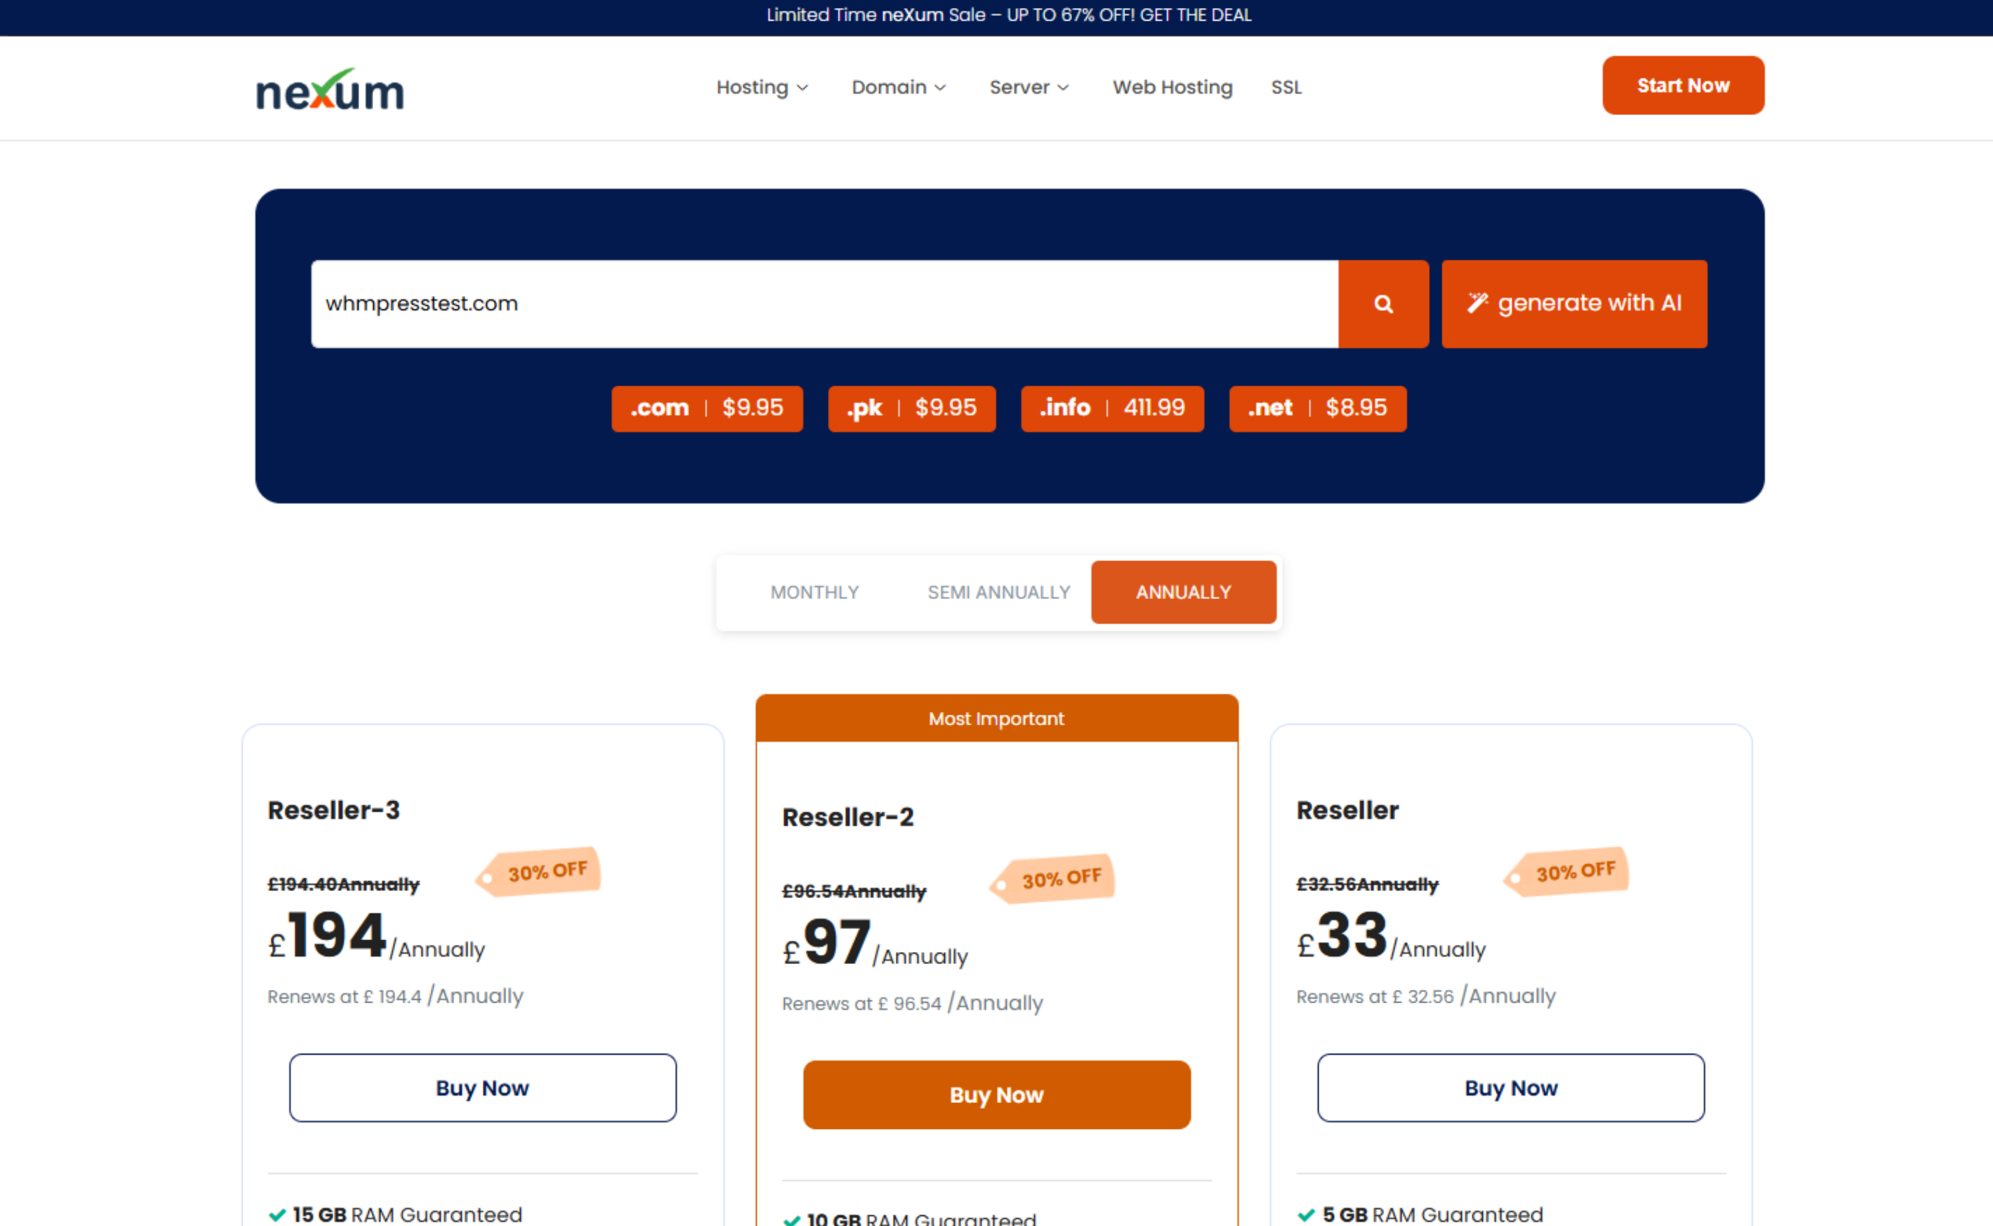This screenshot has width=1993, height=1226.
Task: Click the magic wand generate with AI button
Action: tap(1573, 304)
